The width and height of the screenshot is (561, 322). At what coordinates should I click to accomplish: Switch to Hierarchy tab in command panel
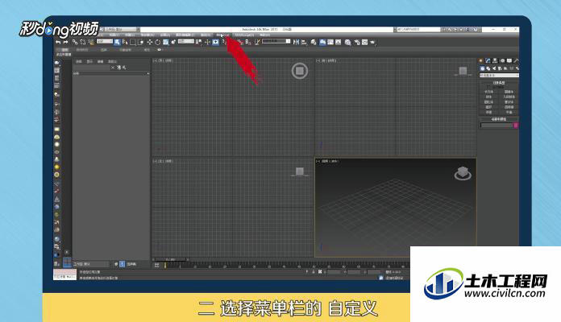pyautogui.click(x=495, y=60)
